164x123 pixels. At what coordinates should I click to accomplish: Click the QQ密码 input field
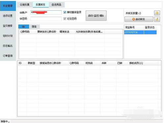click(46, 19)
